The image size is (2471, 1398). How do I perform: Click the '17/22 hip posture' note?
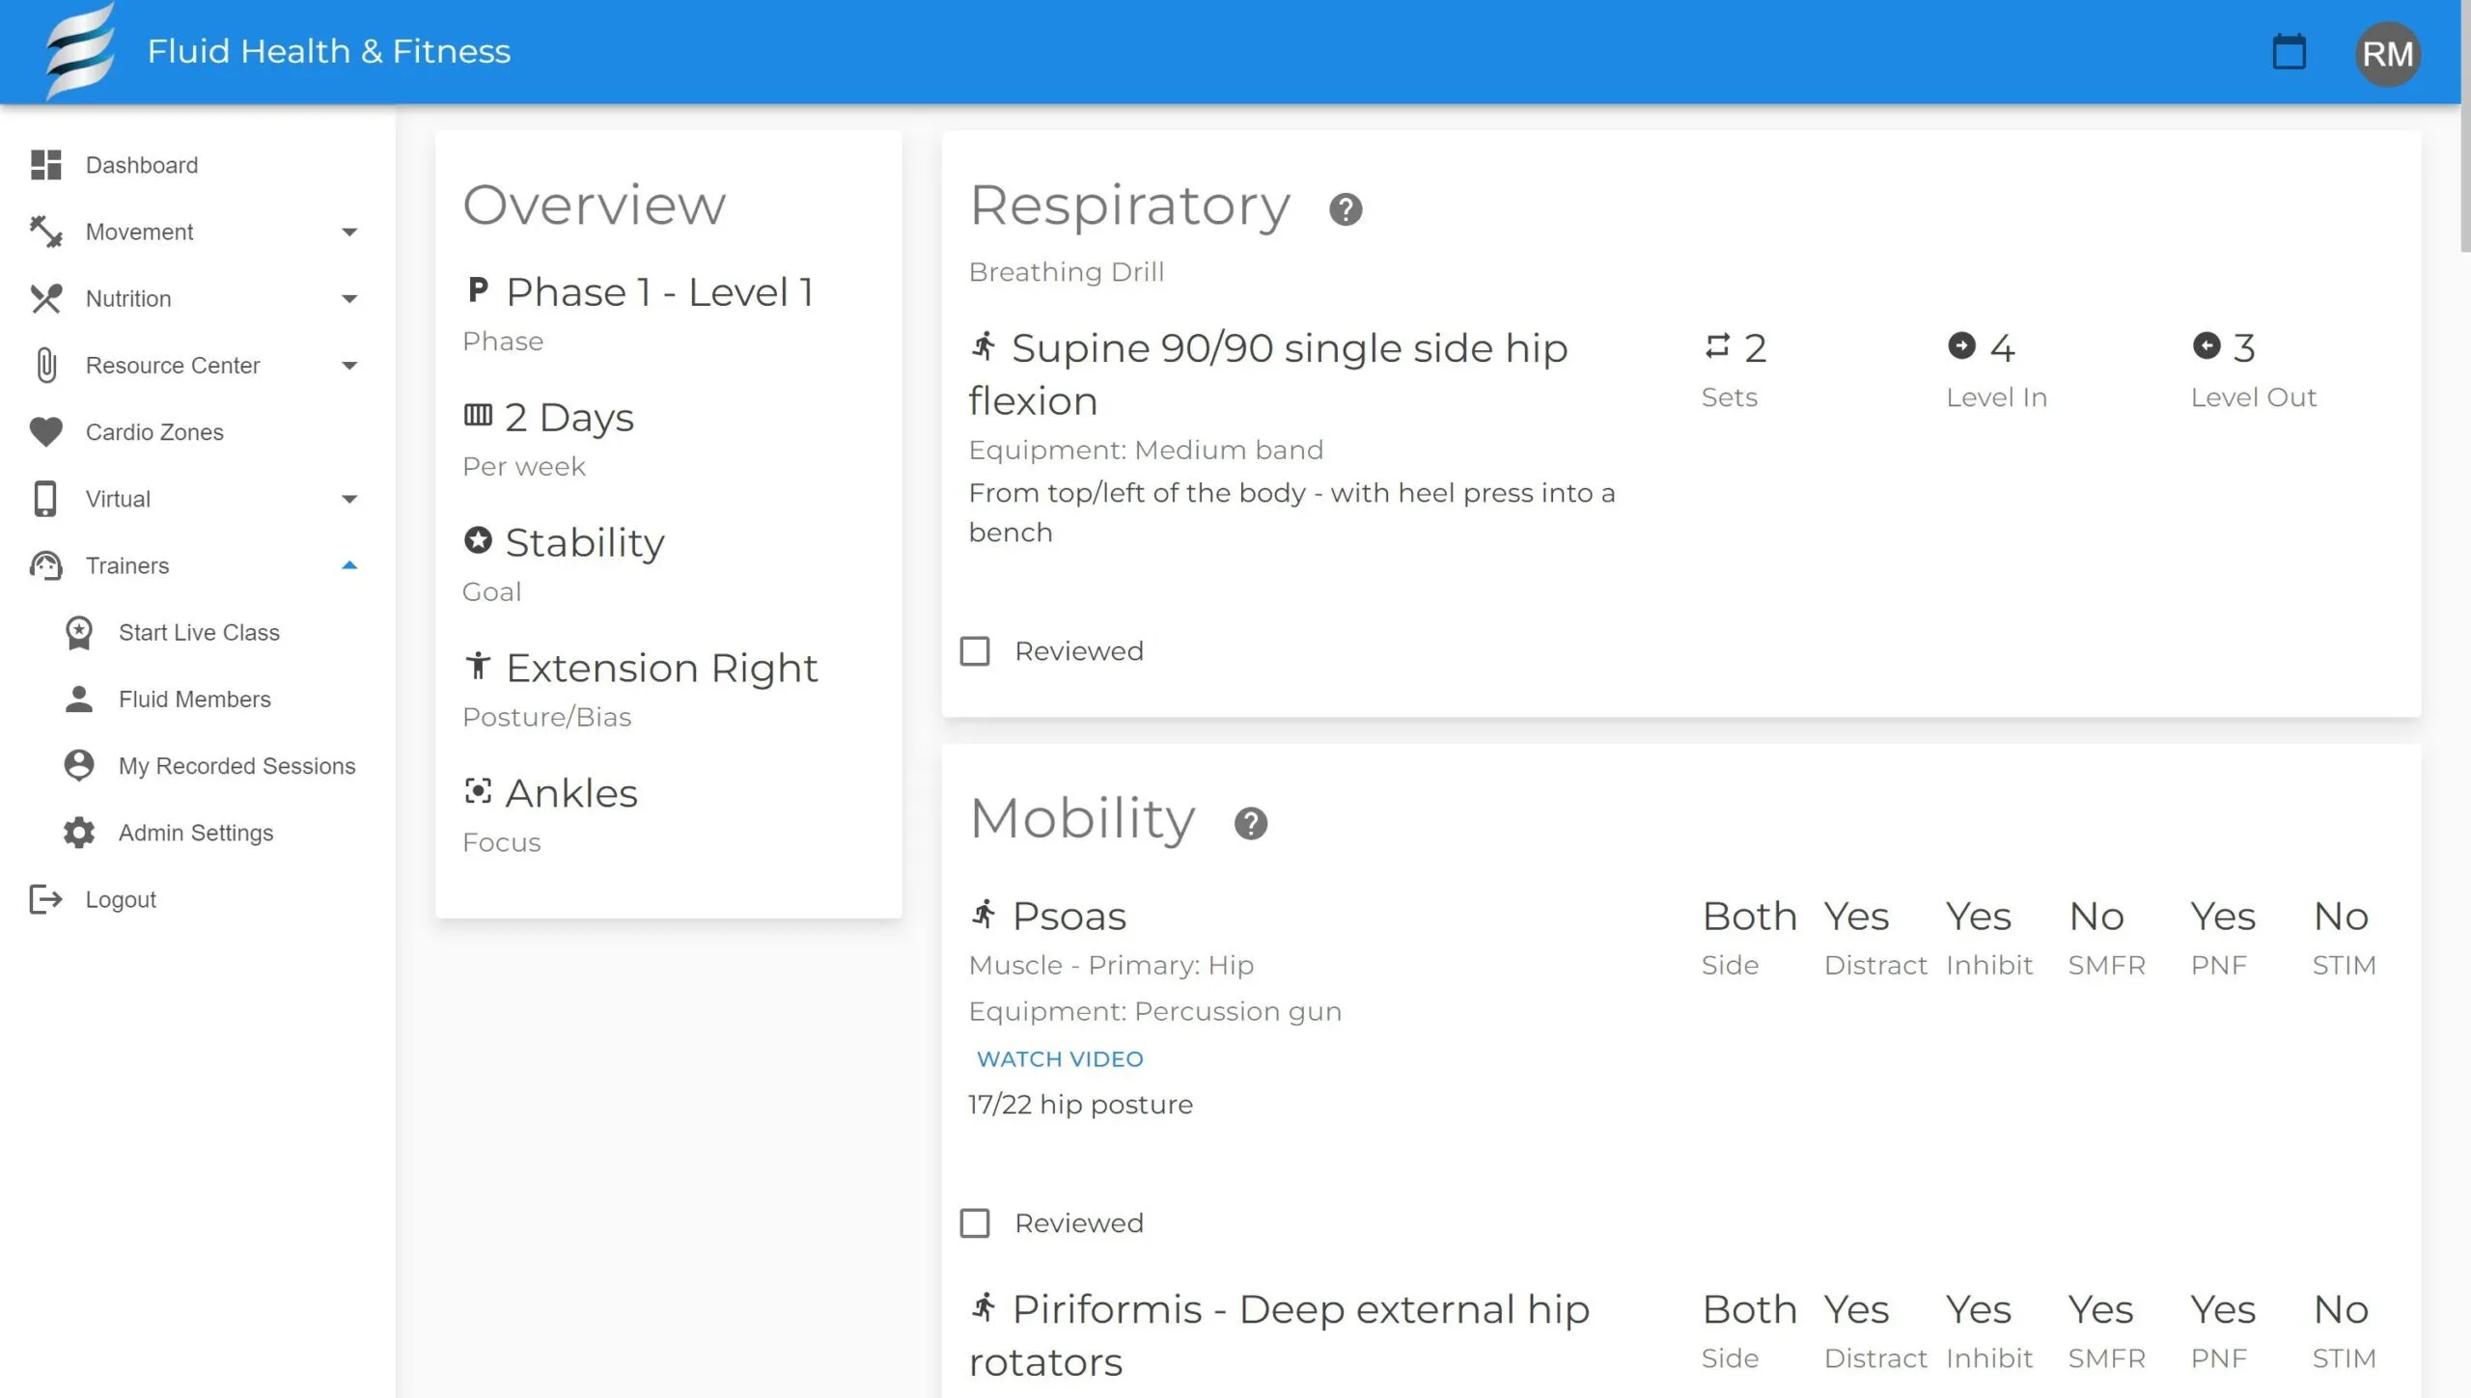pos(1080,1104)
